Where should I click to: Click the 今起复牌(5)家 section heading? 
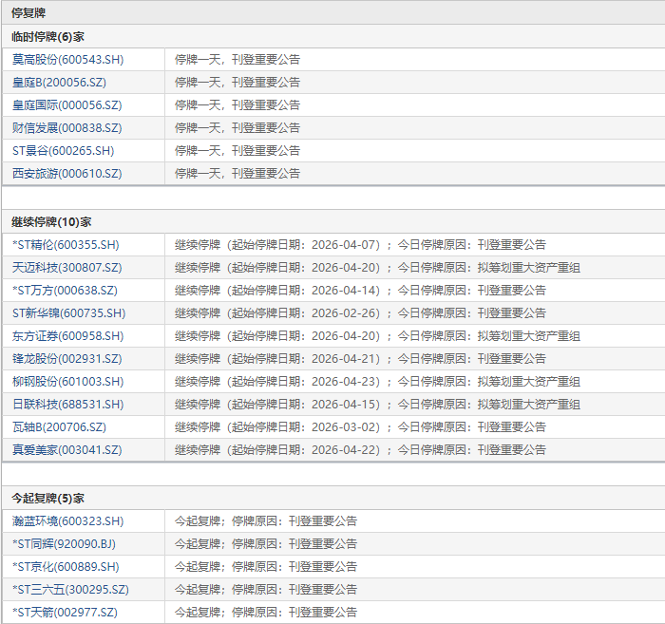pyautogui.click(x=47, y=498)
